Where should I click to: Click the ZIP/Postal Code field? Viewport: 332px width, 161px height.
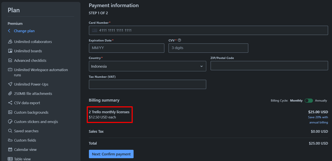(x=269, y=66)
